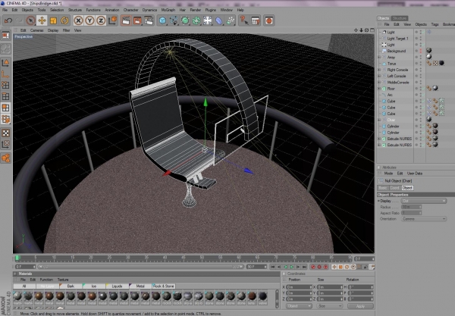Click the Position X input field
455x316 pixels.
(x=300, y=287)
